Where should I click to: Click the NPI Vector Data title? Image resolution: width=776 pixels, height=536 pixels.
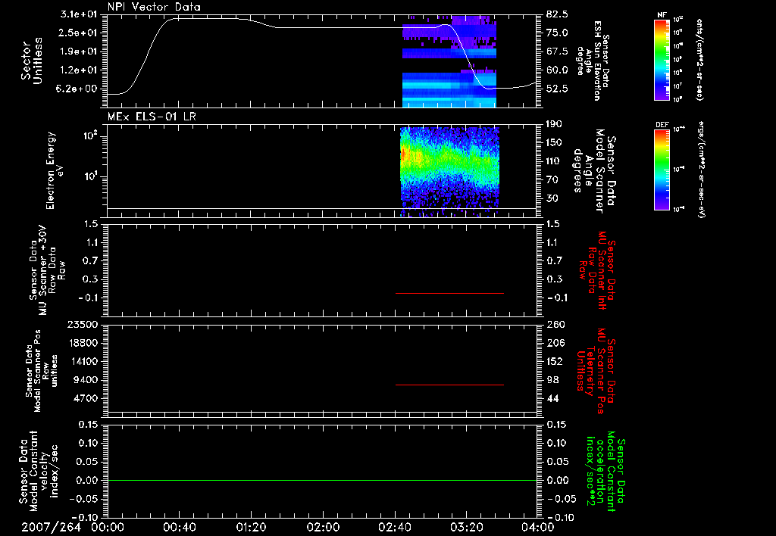154,7
